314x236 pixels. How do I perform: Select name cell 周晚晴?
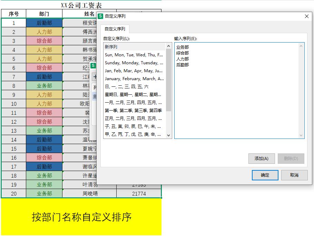pyautogui.click(x=89, y=193)
